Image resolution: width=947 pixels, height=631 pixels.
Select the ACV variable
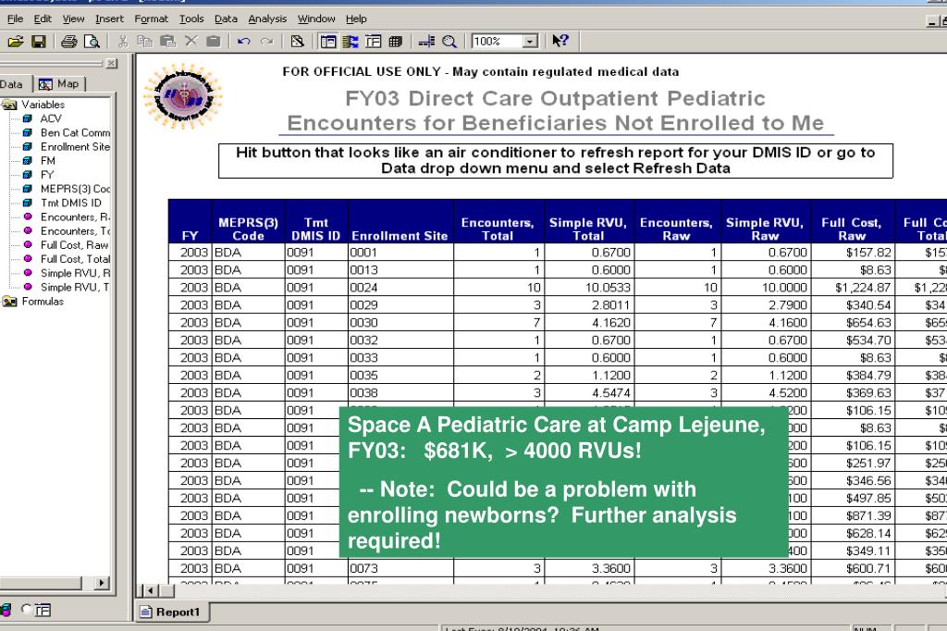click(x=51, y=118)
